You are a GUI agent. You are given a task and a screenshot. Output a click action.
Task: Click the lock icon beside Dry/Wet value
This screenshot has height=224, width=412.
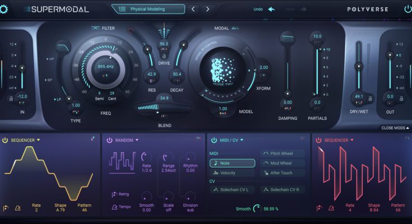pos(370,97)
